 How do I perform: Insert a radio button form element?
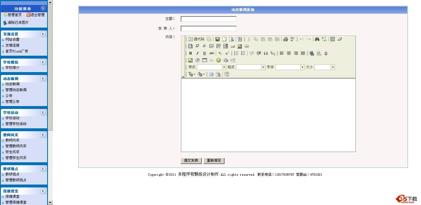[x=204, y=46]
